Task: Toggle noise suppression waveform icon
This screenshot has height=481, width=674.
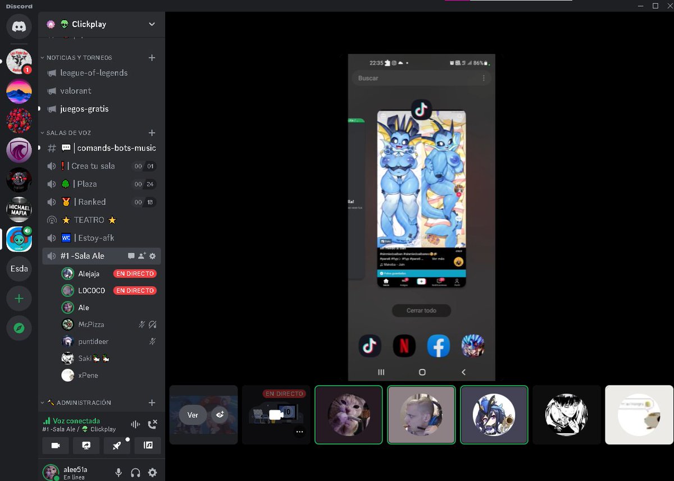Action: [x=135, y=425]
